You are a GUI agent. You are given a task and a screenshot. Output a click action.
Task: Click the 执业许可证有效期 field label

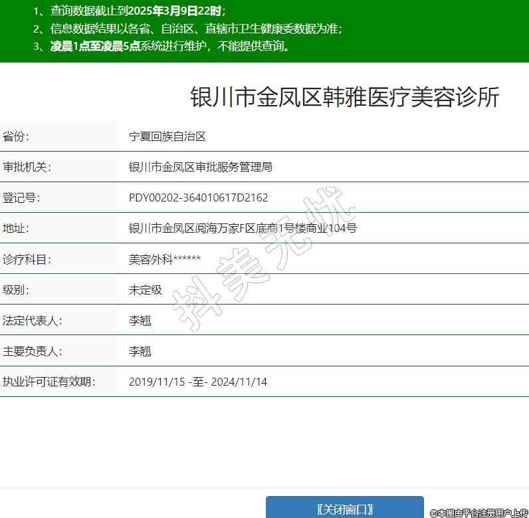48,382
